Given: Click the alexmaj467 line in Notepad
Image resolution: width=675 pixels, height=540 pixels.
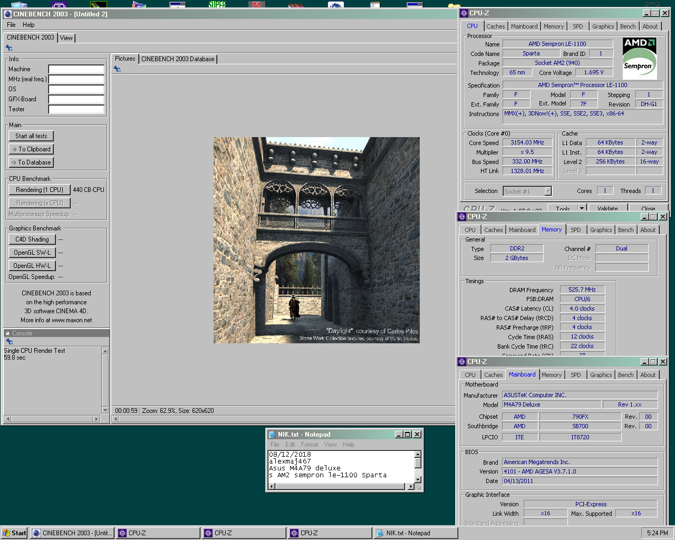Looking at the screenshot, I should pos(290,461).
